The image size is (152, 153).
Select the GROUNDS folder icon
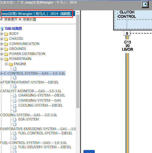coord(6,49)
